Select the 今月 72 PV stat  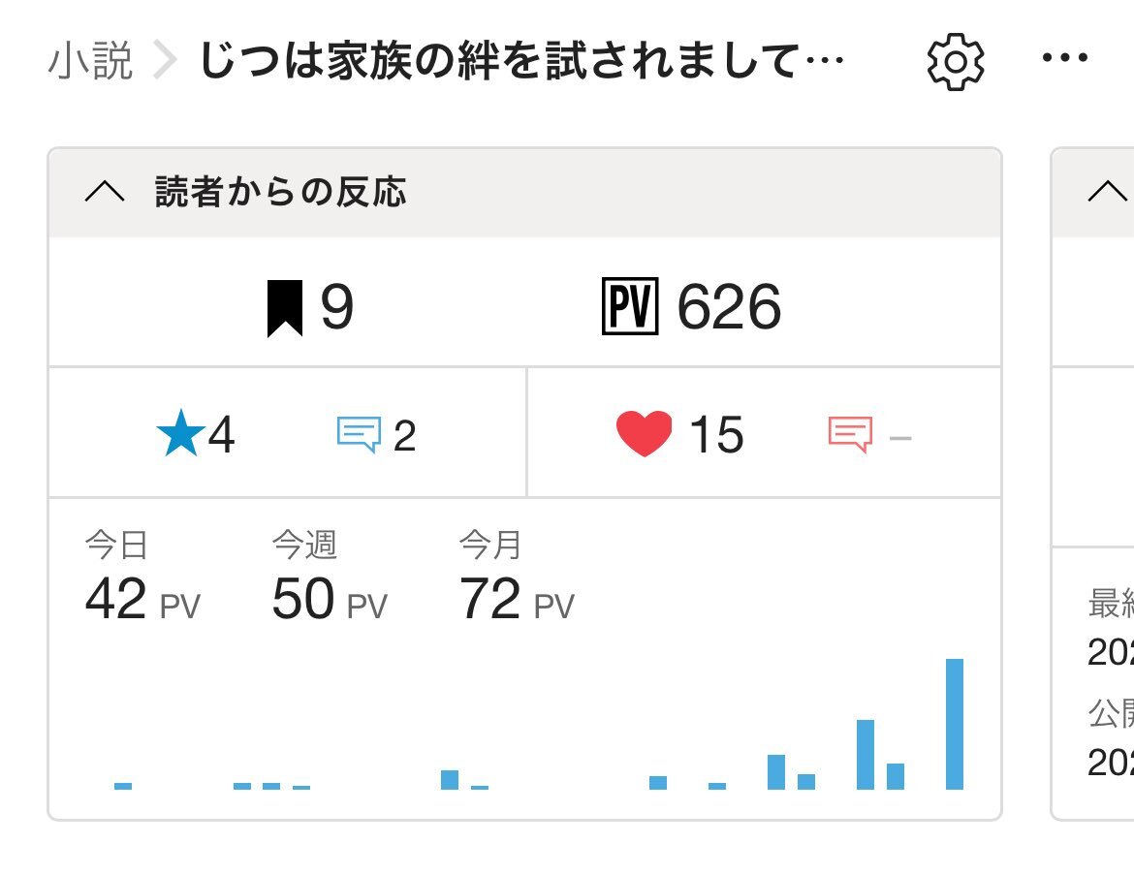(517, 577)
